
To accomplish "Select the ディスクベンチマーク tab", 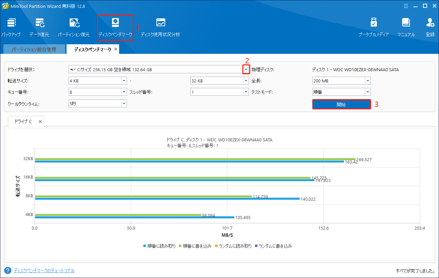I will pos(93,49).
